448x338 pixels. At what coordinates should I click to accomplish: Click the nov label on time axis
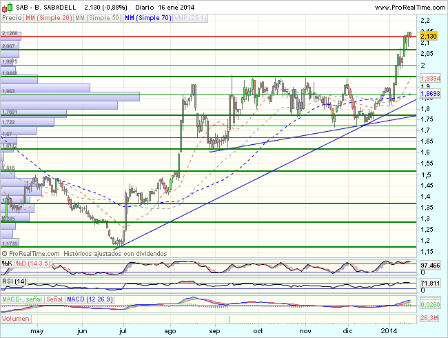coord(305,331)
